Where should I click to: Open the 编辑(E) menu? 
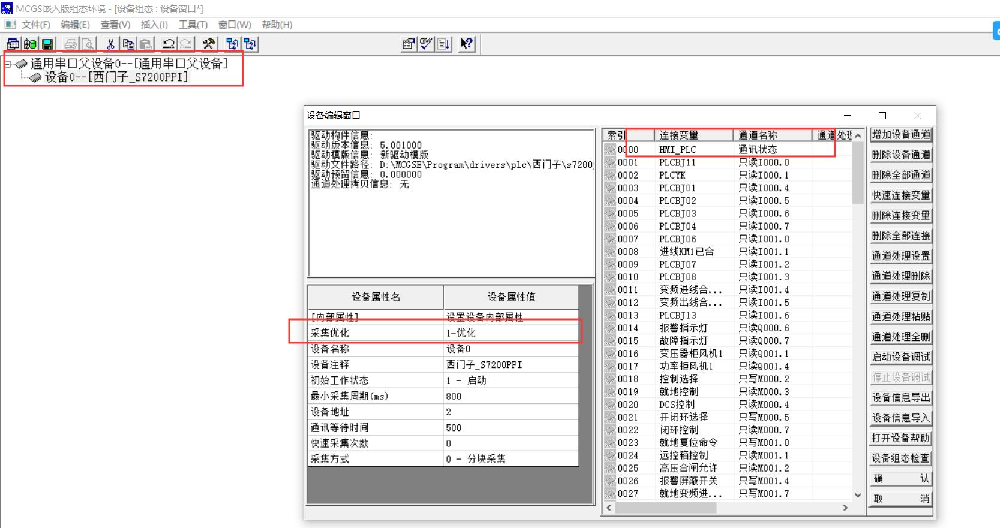coord(75,25)
